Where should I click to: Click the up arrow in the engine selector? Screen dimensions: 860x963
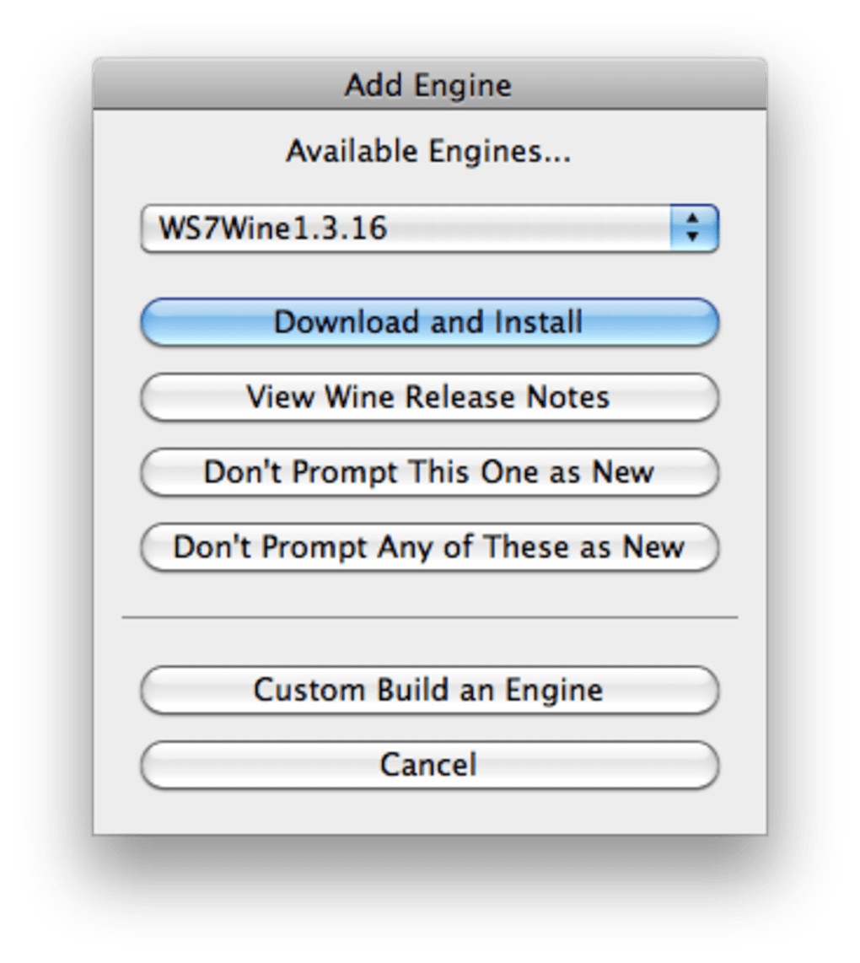[693, 219]
